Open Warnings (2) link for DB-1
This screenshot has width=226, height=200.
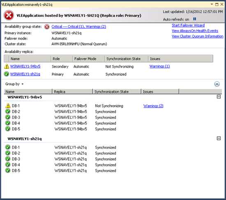coord(153,106)
